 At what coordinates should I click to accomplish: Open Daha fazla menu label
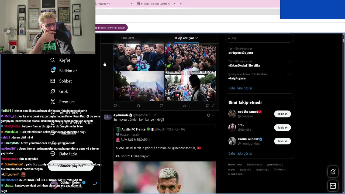68,154
